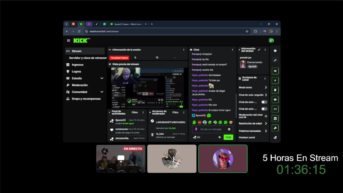Click the broadcast signal icon in right rail
343x193 pixels.
[275, 109]
